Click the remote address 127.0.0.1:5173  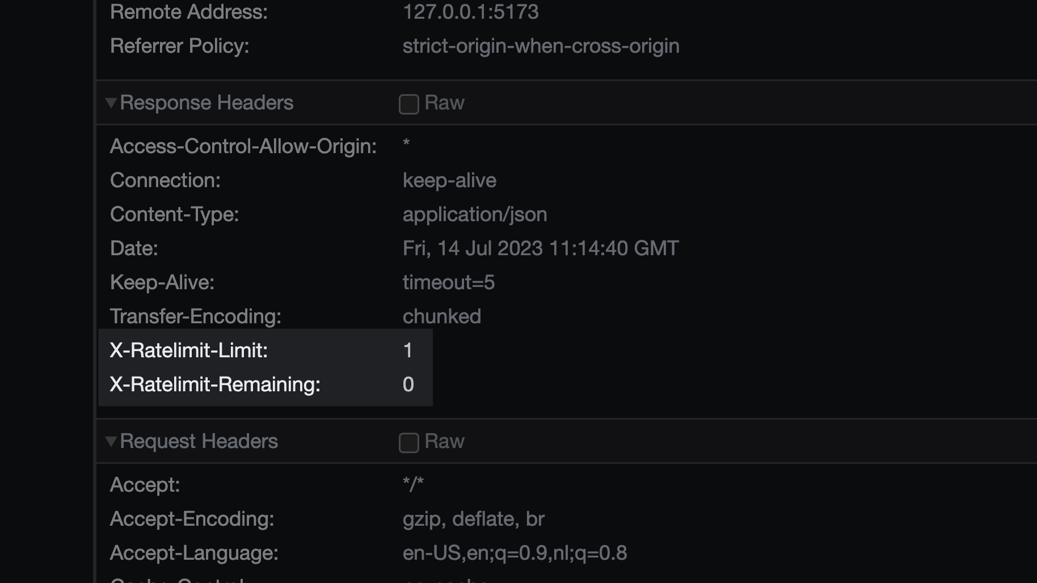pyautogui.click(x=470, y=11)
